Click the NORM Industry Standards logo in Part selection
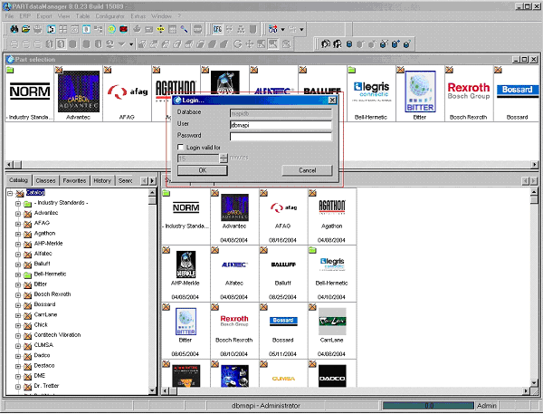 (x=30, y=91)
